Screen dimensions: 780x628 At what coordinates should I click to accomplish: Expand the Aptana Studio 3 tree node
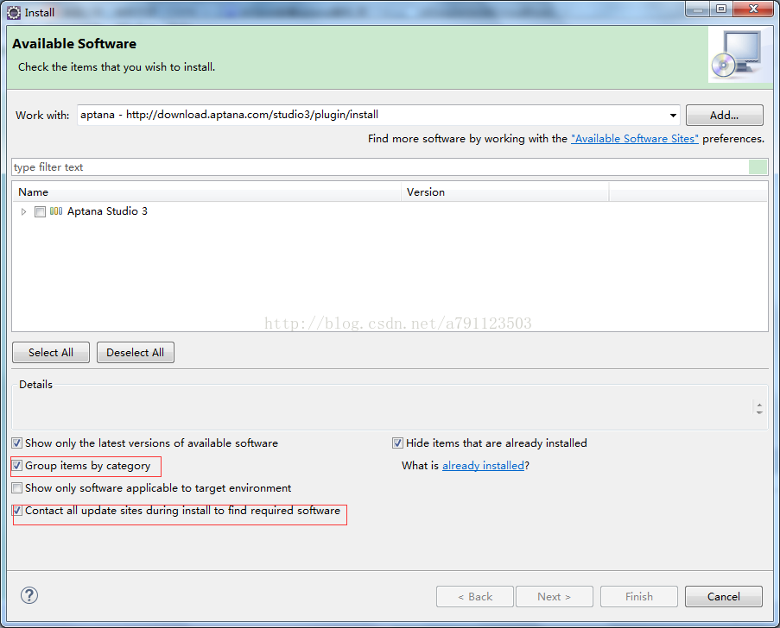23,211
